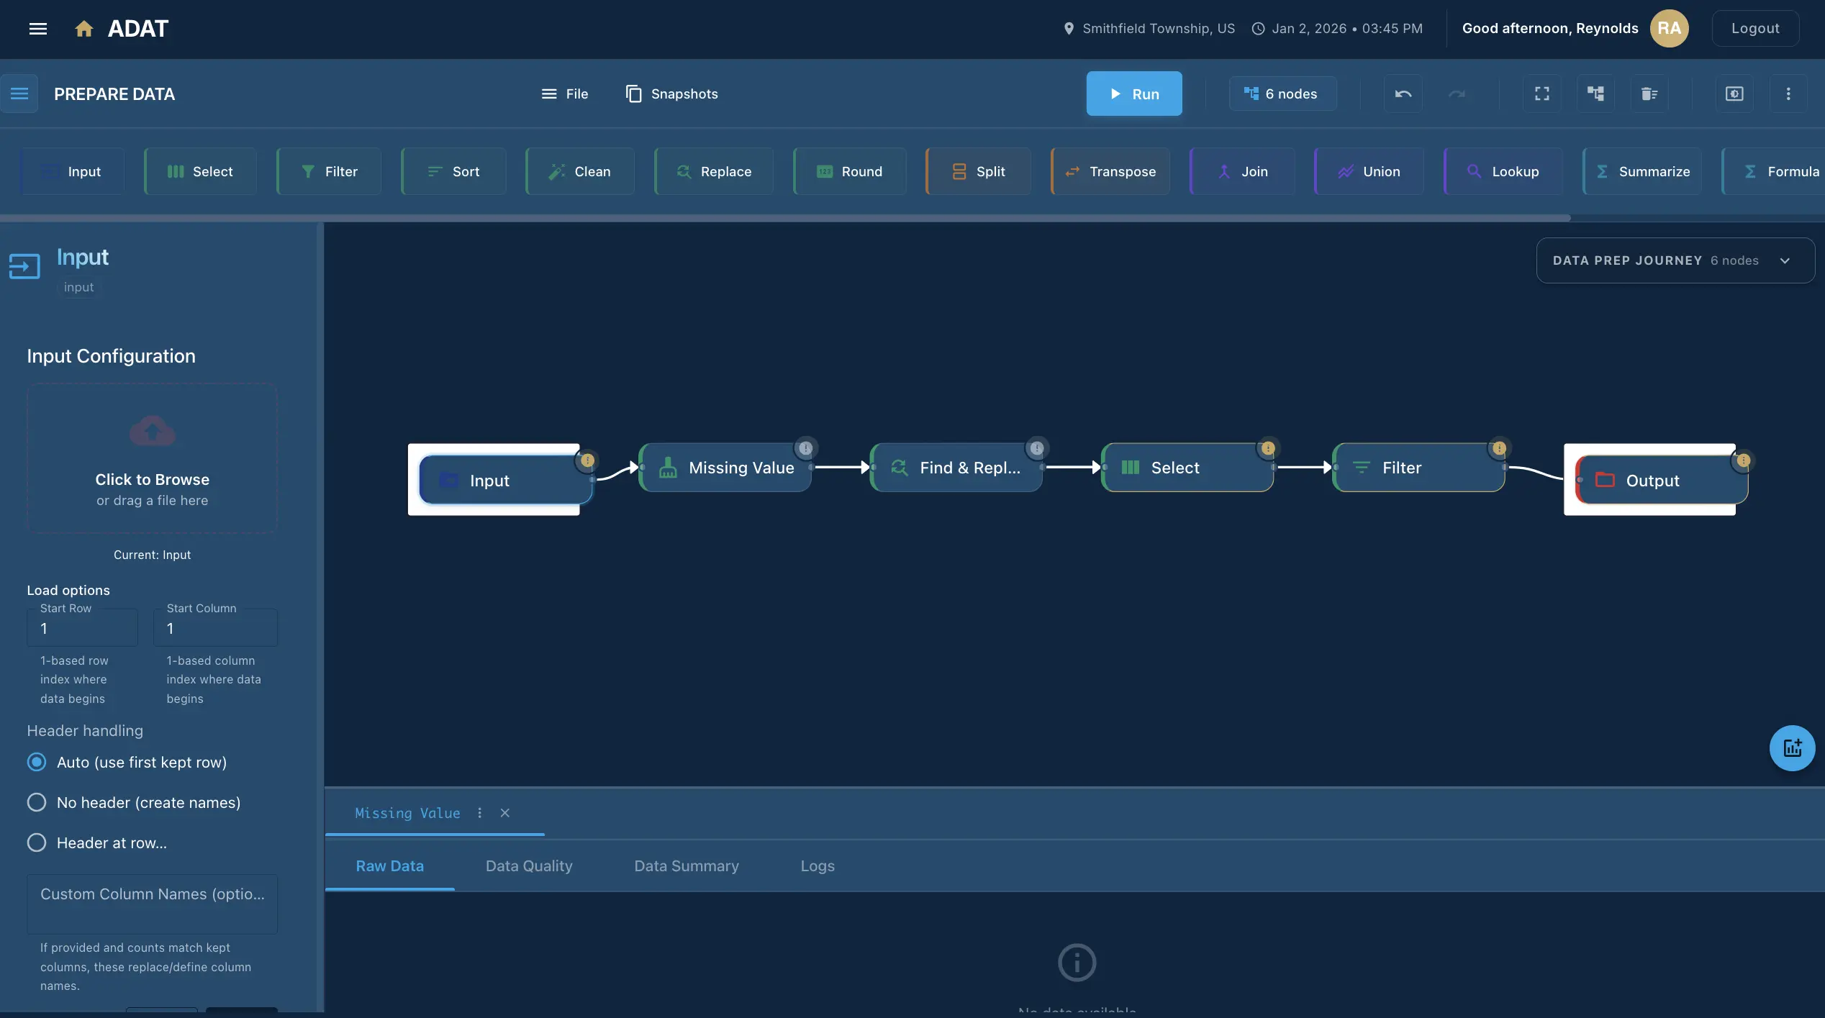This screenshot has height=1018, width=1825.
Task: Open the Logs tab
Action: pos(817,866)
